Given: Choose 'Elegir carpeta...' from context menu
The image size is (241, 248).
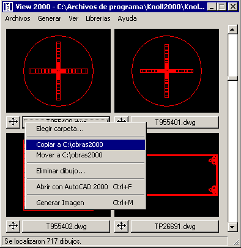Looking at the screenshot, I should click(86, 129).
